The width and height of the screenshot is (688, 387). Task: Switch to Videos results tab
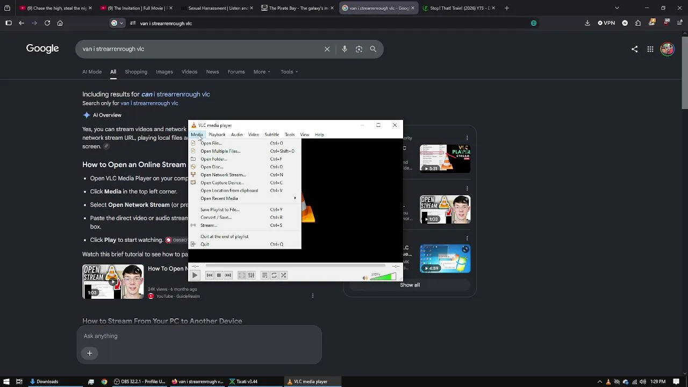189,71
